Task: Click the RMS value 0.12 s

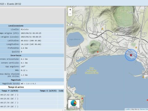Action: pyautogui.click(x=24, y=70)
